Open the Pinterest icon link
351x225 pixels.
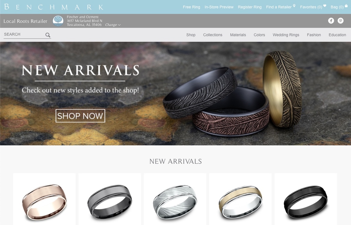tap(340, 21)
